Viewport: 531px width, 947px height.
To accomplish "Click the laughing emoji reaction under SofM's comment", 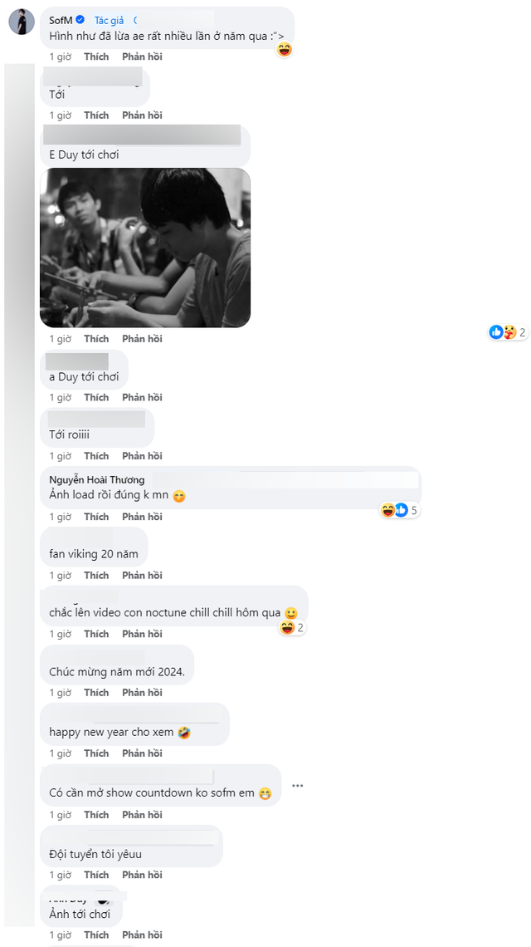I will pyautogui.click(x=284, y=50).
